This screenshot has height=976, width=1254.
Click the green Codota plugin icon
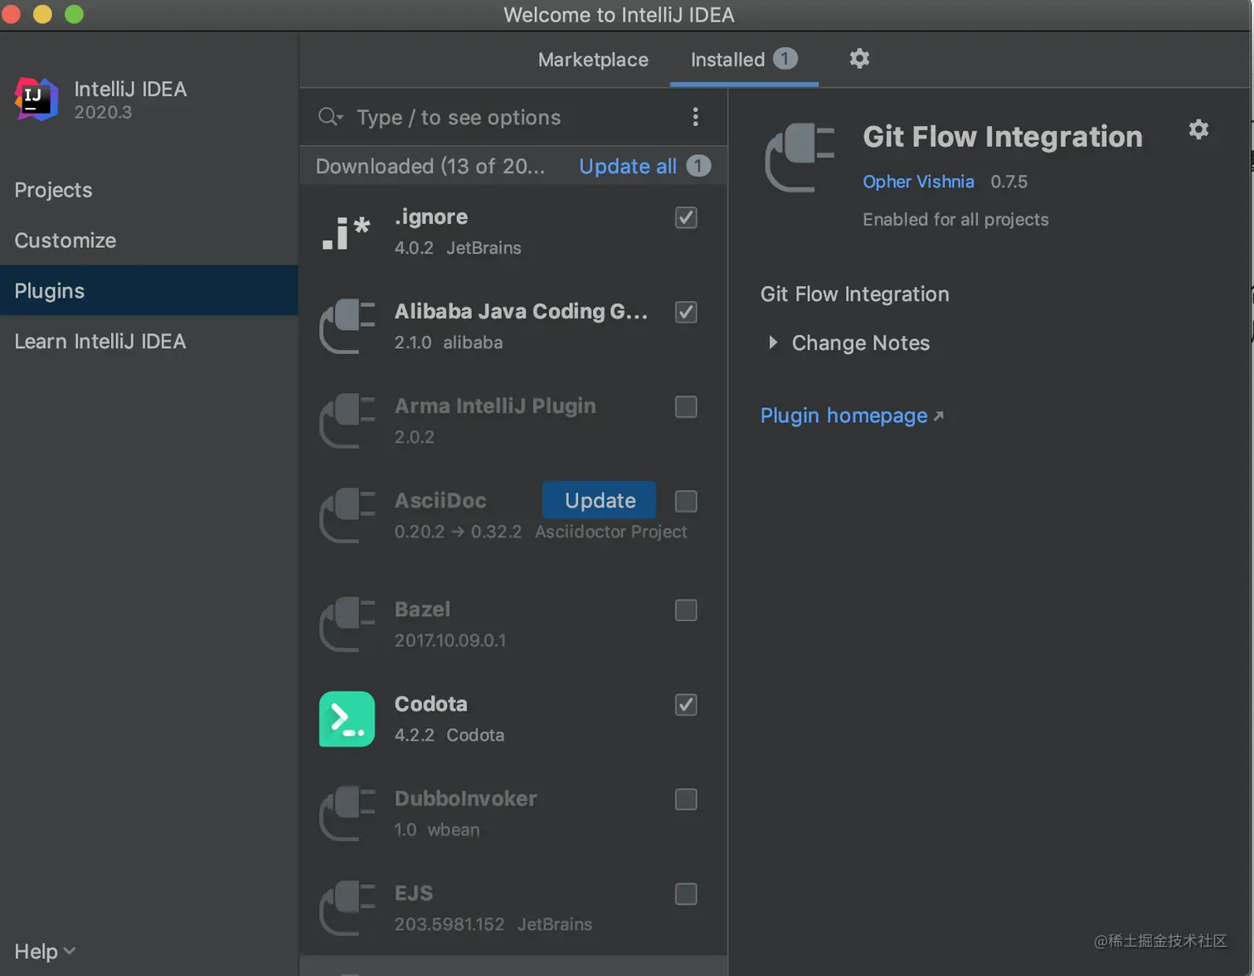[347, 719]
